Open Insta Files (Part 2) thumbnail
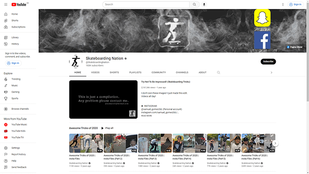 (x=120, y=143)
